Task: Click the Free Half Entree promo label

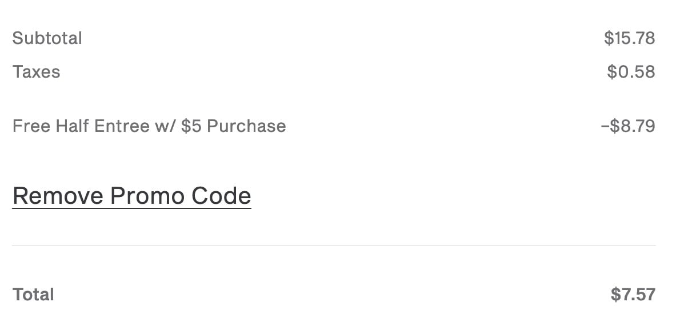Action: click(149, 126)
